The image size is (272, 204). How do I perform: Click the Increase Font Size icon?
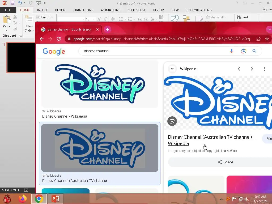99,19
